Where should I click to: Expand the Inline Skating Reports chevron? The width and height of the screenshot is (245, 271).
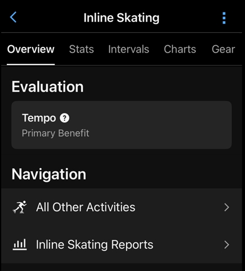227,245
